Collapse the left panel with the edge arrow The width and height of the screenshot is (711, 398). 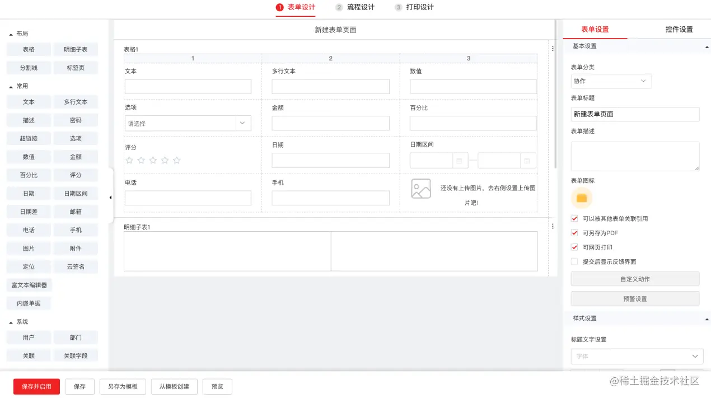pos(110,198)
